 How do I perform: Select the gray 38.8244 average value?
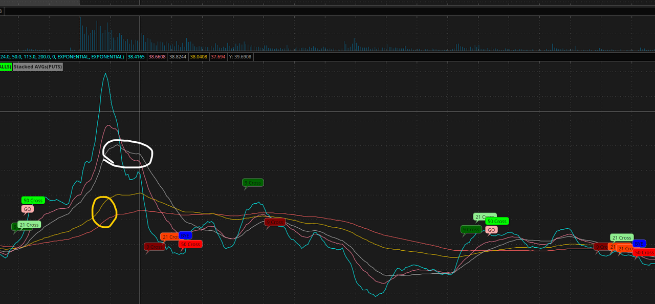178,57
